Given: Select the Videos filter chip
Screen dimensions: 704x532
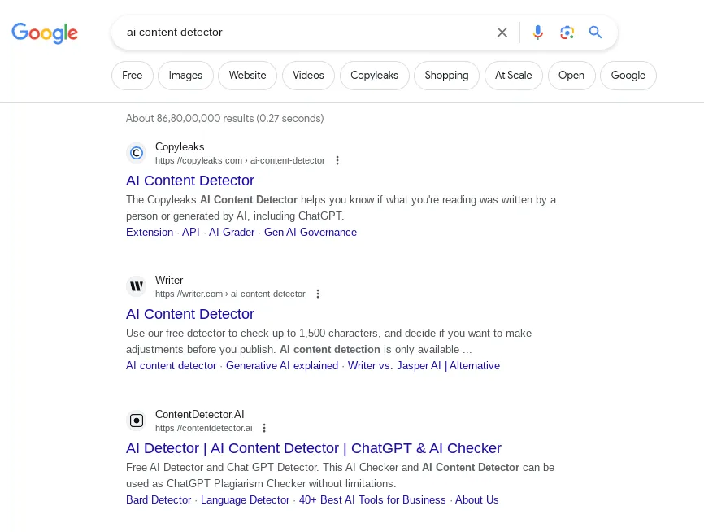Looking at the screenshot, I should [308, 75].
